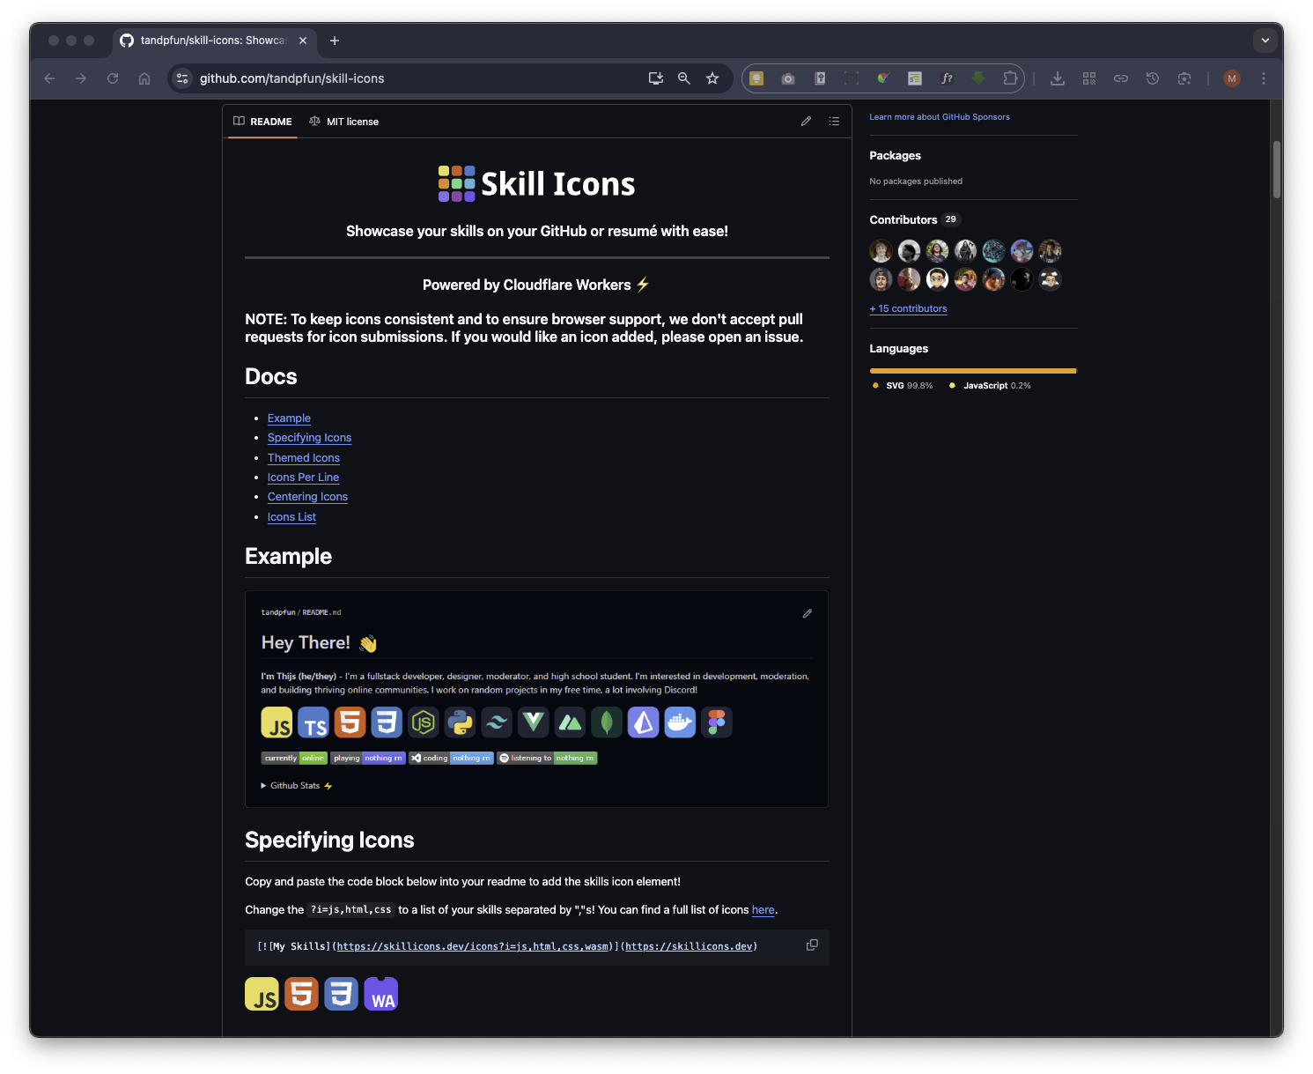Click the Learn more about GitHub Sponsors link
Image resolution: width=1313 pixels, height=1074 pixels.
click(x=939, y=117)
